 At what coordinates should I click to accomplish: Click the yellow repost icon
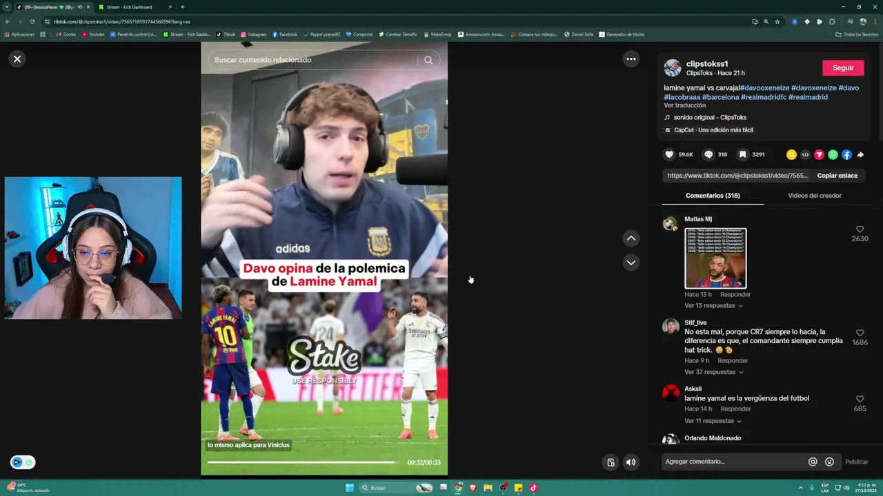click(x=791, y=155)
